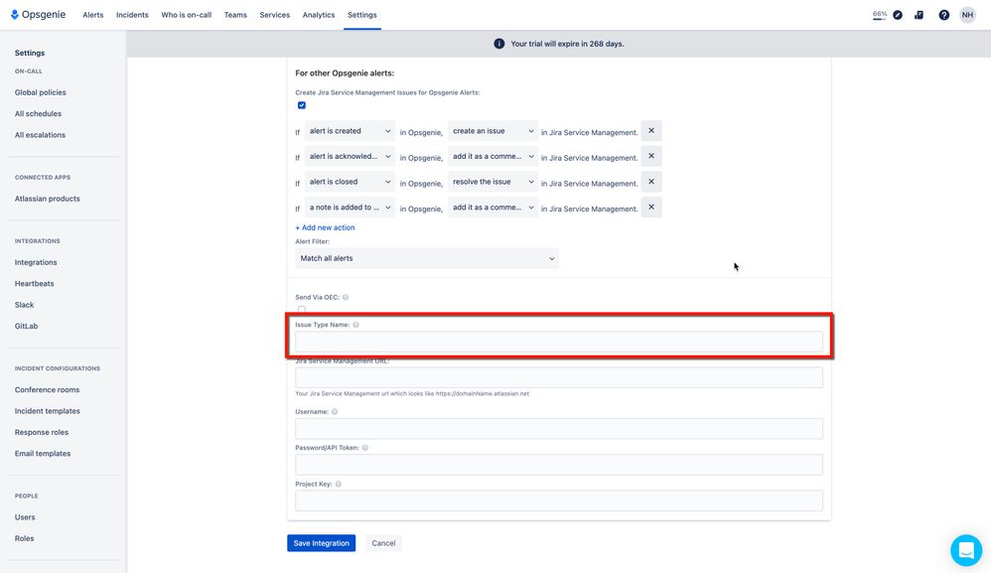Remove the 'alert is closed' action row

click(x=651, y=182)
